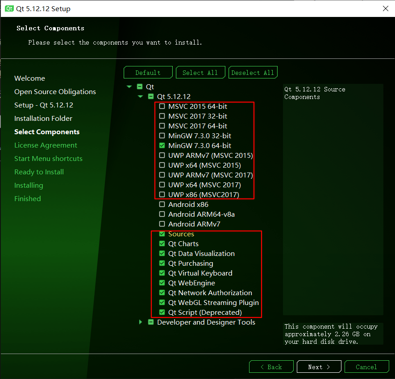Select the Qt 5.12.12 node label

[x=174, y=97]
